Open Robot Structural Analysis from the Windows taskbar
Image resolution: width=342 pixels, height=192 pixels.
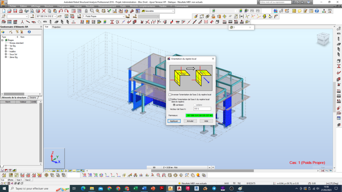pos(170,188)
